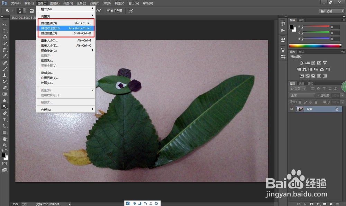The height and width of the screenshot is (206, 346).
Task: Open the 基本功能 workspace dropdown
Action: point(331,11)
